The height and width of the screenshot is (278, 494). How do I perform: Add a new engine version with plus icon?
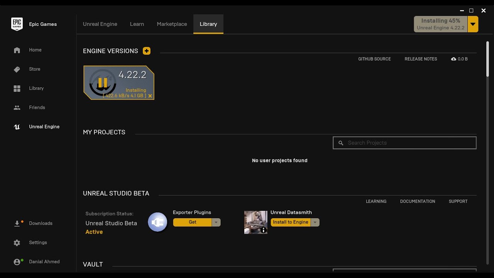pyautogui.click(x=147, y=51)
